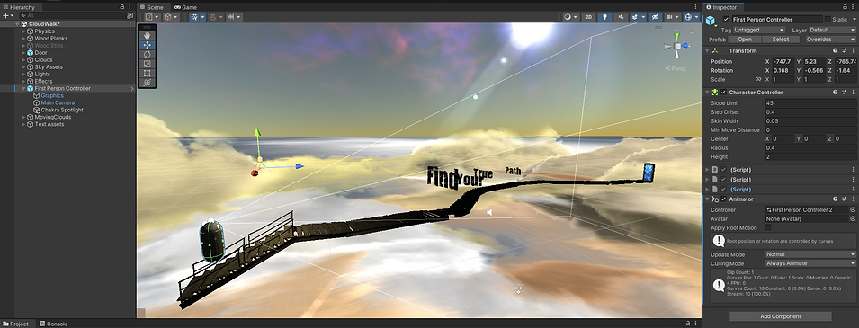This screenshot has width=859, height=328.
Task: Open Update Mode Normal dropdown
Action: pyautogui.click(x=810, y=254)
